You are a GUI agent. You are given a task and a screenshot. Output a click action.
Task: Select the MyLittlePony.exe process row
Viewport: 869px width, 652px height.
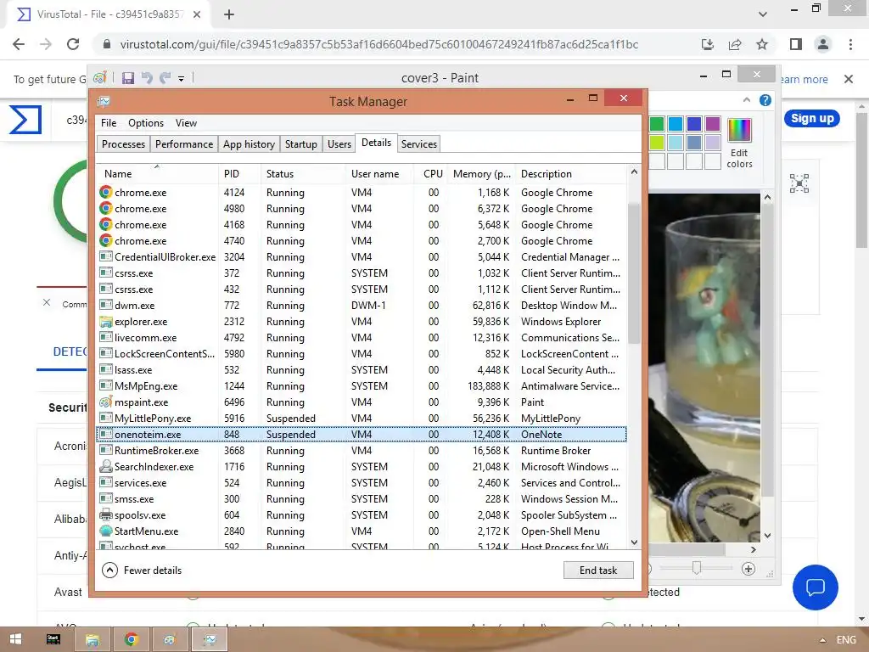pos(362,419)
